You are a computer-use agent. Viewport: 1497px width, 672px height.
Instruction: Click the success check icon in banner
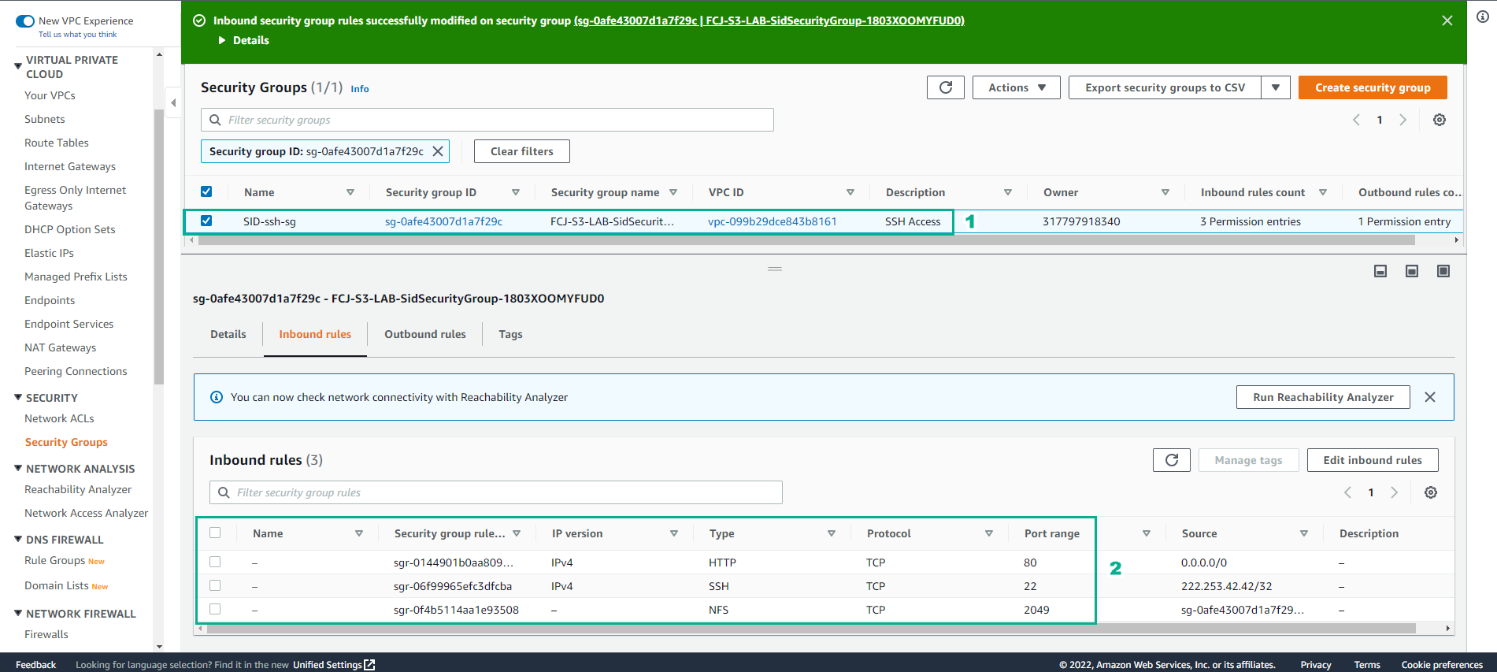coord(199,20)
